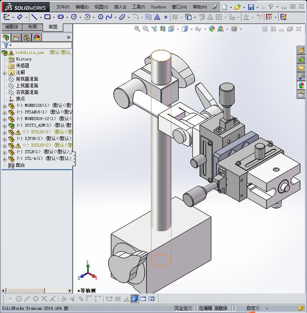This screenshot has height=313, width=307.
Task: Click the 自定义 status bar units
Action: tap(253, 308)
